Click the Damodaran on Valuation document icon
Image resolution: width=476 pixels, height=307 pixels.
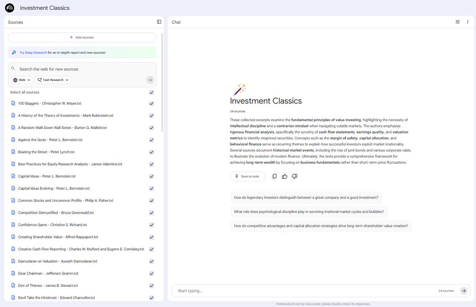tap(13, 261)
